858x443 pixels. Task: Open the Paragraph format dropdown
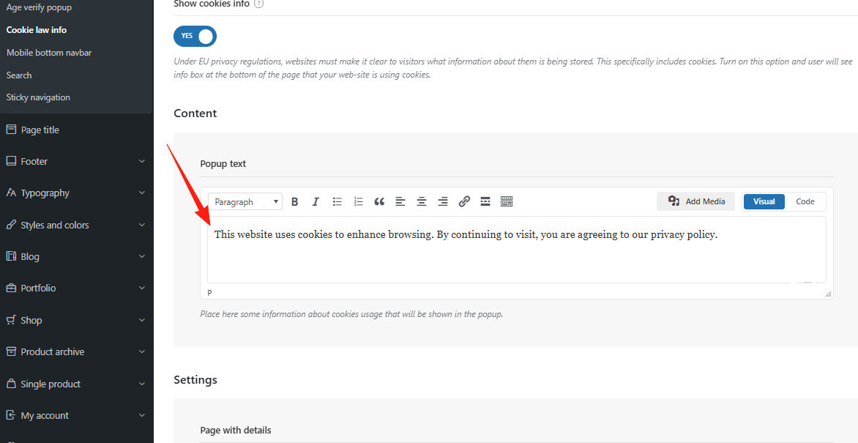pyautogui.click(x=246, y=202)
